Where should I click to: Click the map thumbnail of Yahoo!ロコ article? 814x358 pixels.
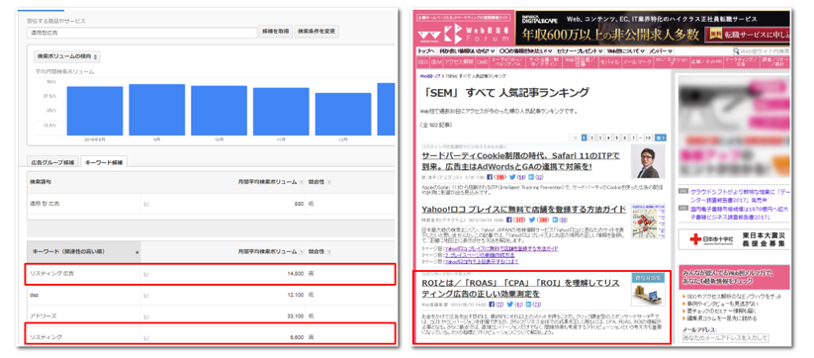click(648, 221)
